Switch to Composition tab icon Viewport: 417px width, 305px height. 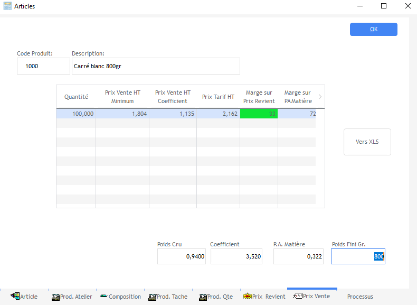coord(103,297)
